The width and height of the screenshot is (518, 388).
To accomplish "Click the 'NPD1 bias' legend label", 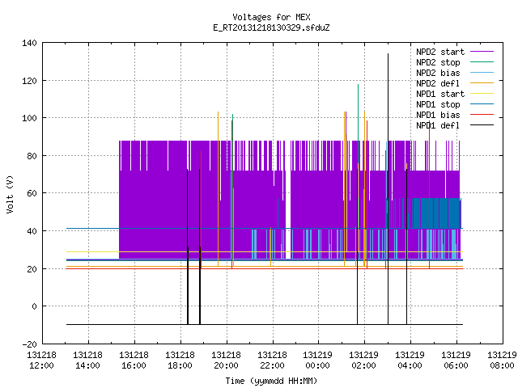I will [438, 115].
